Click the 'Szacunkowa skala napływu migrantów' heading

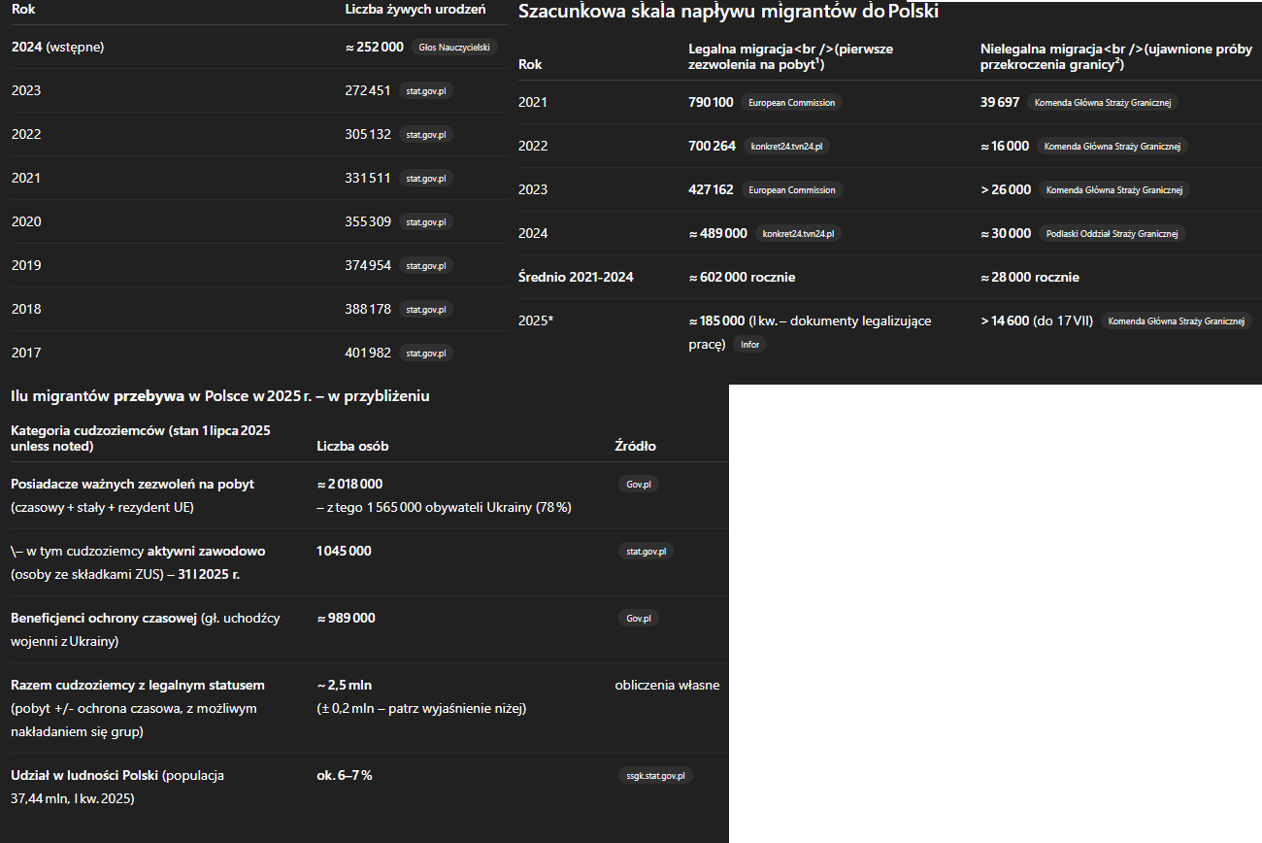[x=728, y=12]
